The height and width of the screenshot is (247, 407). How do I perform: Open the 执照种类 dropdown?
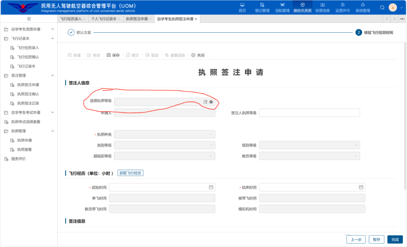(165, 134)
